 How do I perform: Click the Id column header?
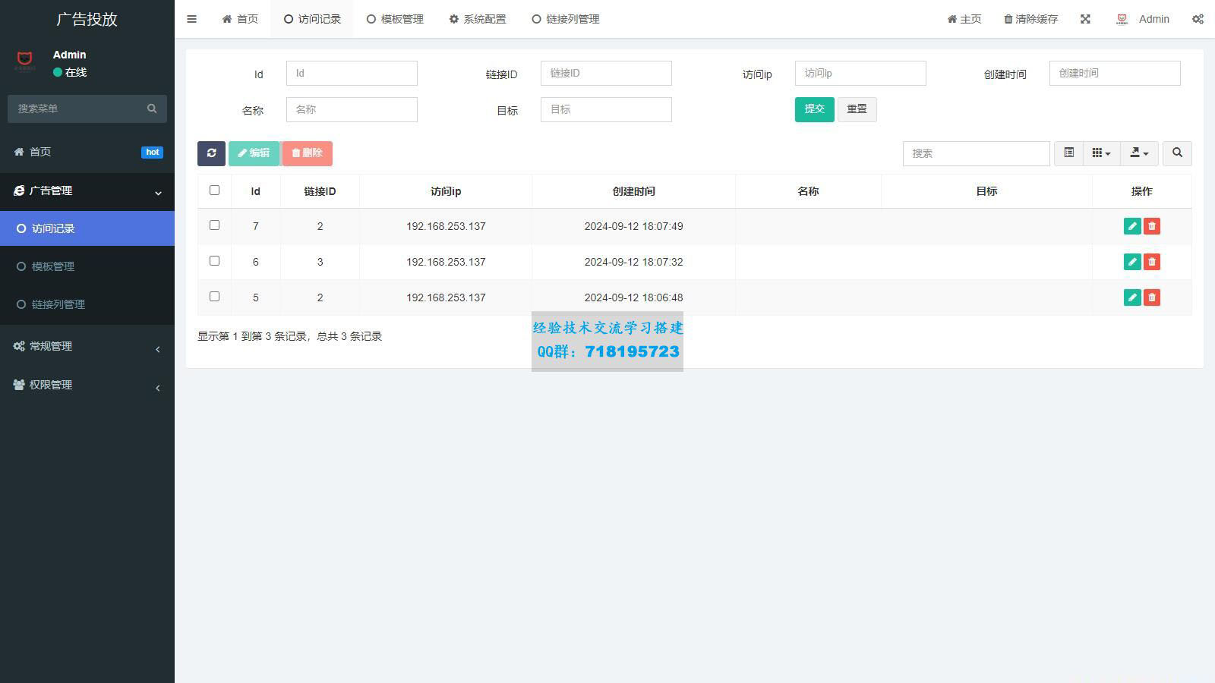(255, 191)
